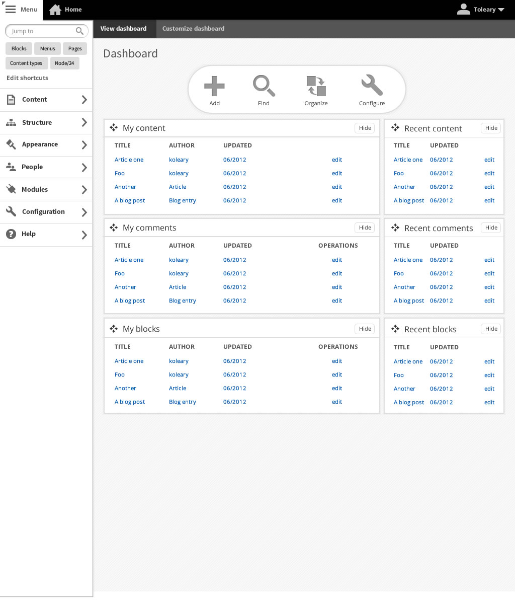515x604 pixels.
Task: Open the hamburger Menu icon
Action: [x=10, y=10]
